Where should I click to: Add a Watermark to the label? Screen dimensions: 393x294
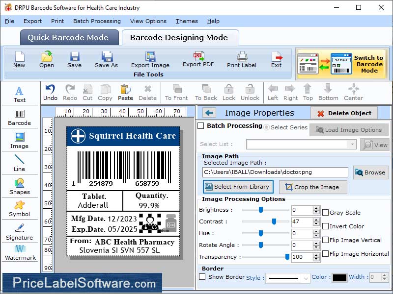[20, 253]
